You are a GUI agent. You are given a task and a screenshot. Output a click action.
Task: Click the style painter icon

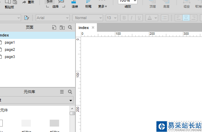[27, 18]
